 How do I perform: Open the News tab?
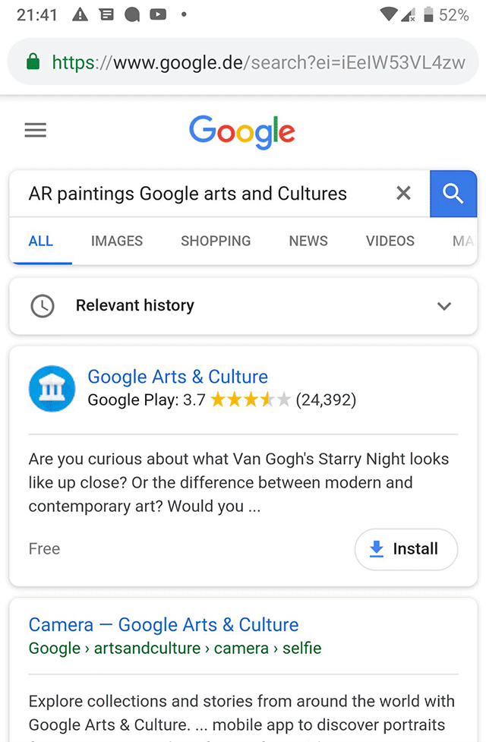pos(308,241)
